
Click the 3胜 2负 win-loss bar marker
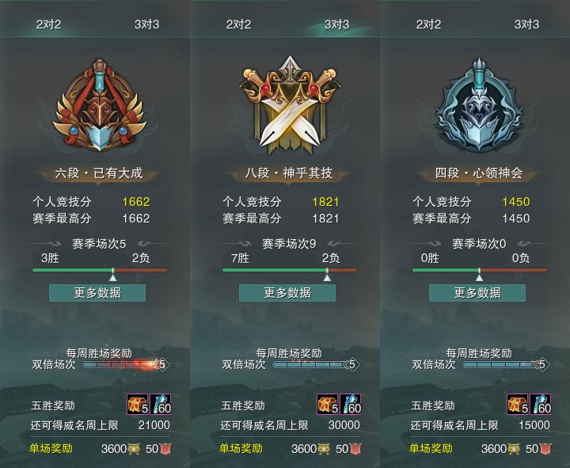pyautogui.click(x=113, y=275)
